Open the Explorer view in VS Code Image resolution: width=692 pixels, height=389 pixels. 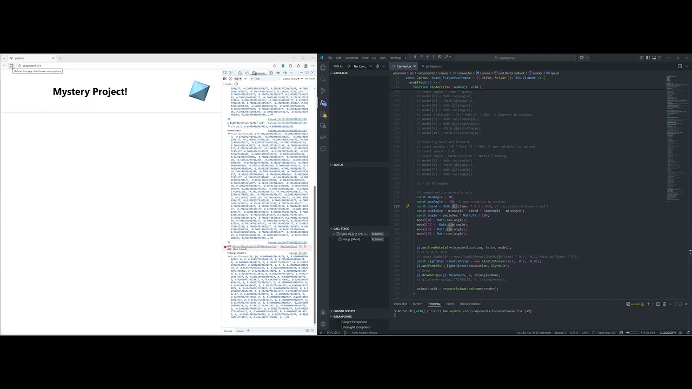[x=323, y=67]
